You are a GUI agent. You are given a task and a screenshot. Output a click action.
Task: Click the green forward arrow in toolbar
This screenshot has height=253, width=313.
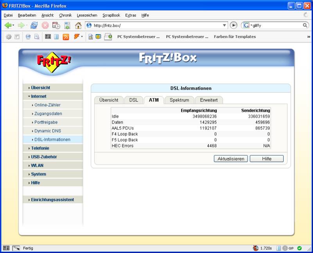pos(21,25)
